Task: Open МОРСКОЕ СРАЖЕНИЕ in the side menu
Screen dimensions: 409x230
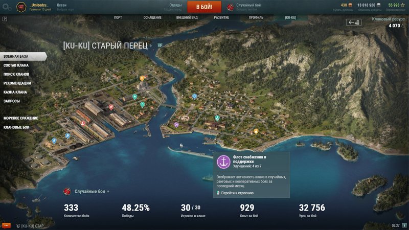Action: (x=20, y=118)
